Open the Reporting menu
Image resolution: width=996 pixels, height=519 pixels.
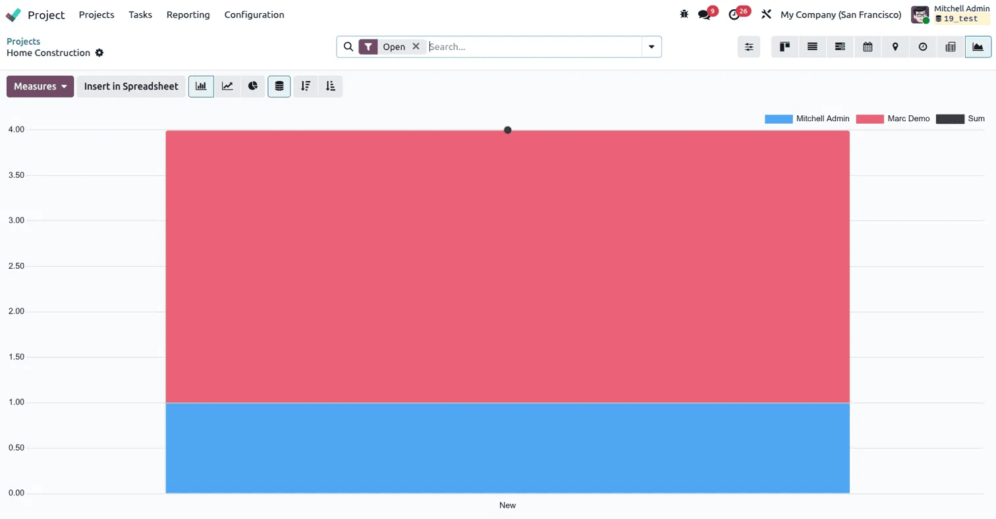click(x=188, y=14)
